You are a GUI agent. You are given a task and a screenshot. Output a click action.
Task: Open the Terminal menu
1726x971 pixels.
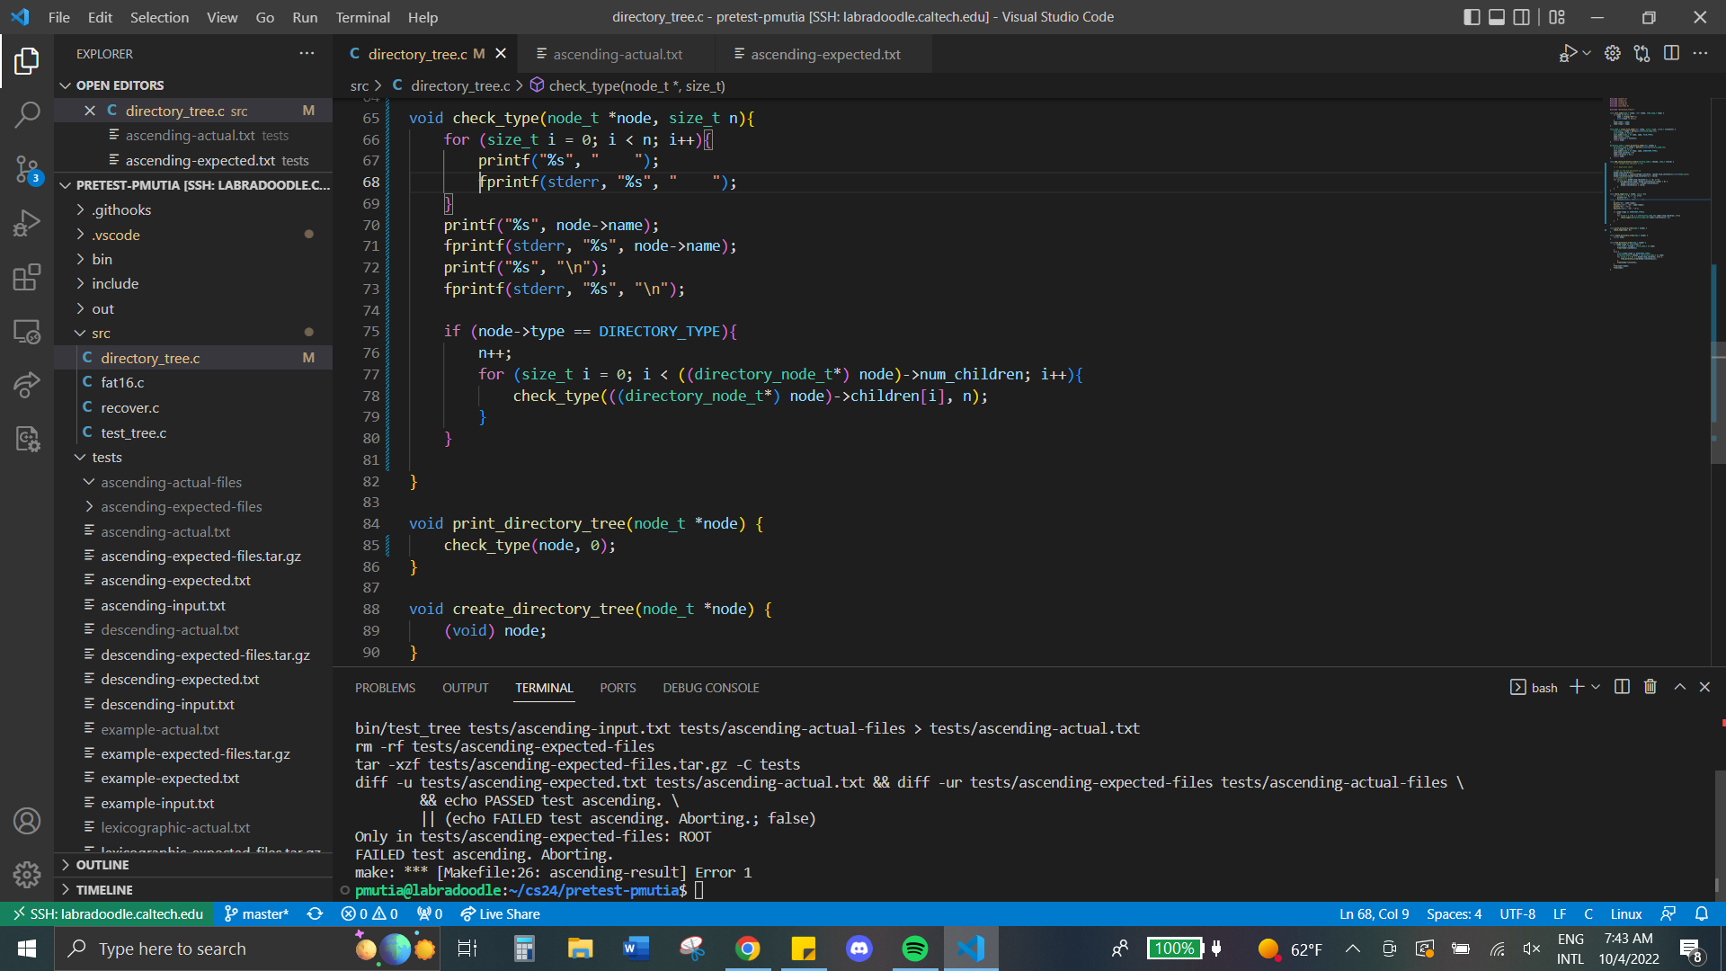362,17
